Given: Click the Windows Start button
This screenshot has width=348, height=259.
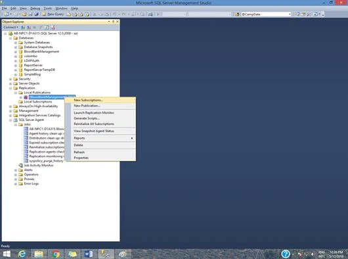Looking at the screenshot, I should point(7,254).
